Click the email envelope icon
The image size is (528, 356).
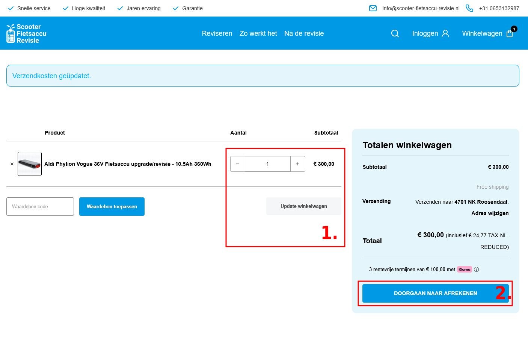coord(373,8)
